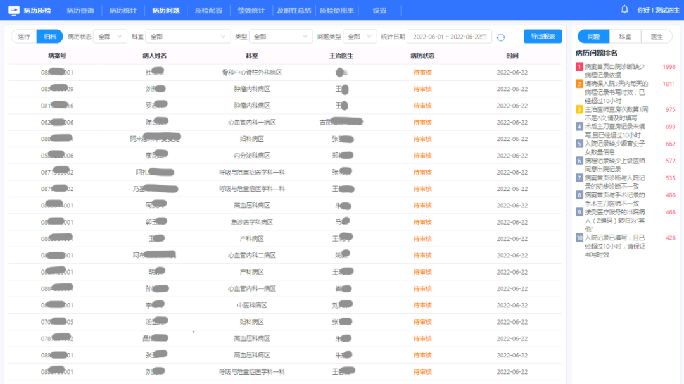Screen dimensions: 684x384
Task: Toggle the 归档 filter mode
Action: [x=49, y=37]
